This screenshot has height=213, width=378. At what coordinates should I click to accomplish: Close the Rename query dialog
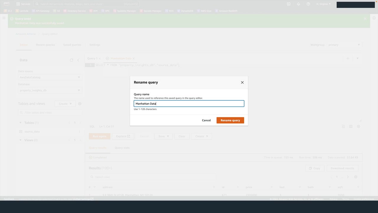242,82
